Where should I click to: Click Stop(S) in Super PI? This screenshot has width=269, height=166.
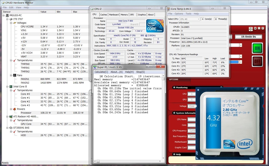(140, 72)
